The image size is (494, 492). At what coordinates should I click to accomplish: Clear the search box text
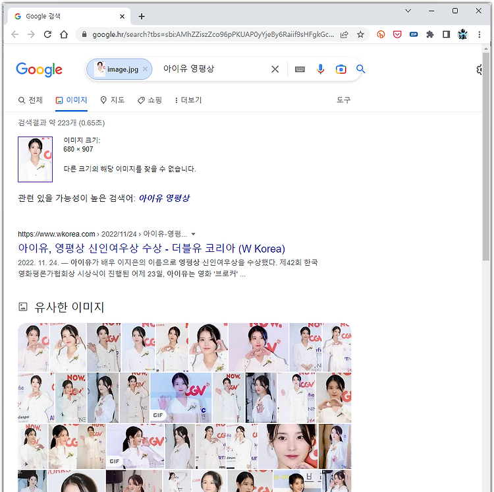(275, 69)
